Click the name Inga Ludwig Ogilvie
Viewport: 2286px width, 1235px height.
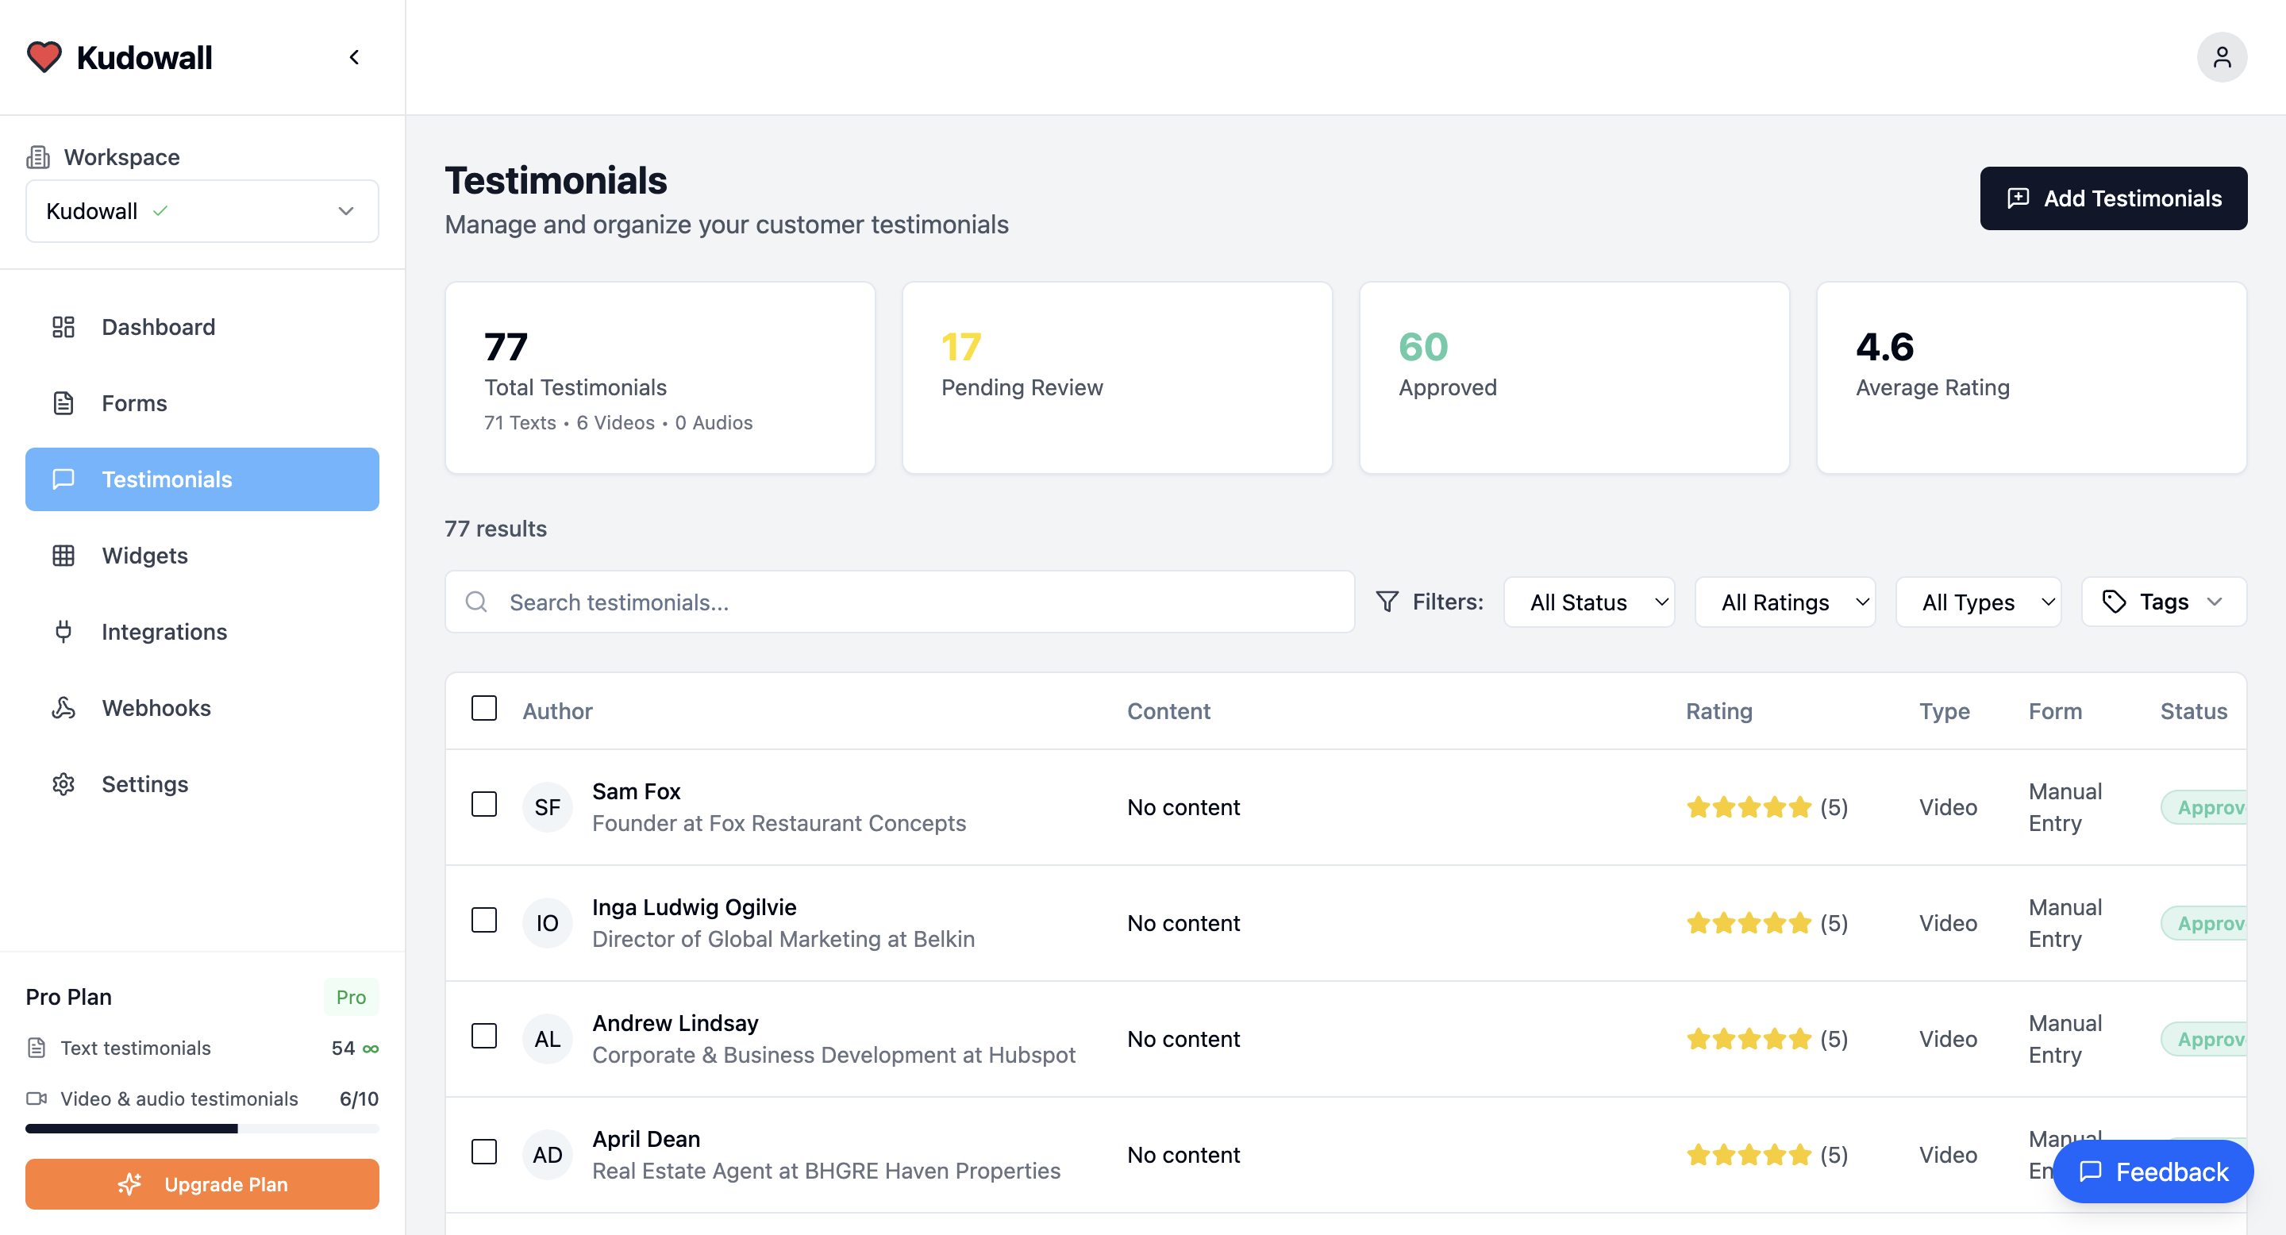coord(694,906)
